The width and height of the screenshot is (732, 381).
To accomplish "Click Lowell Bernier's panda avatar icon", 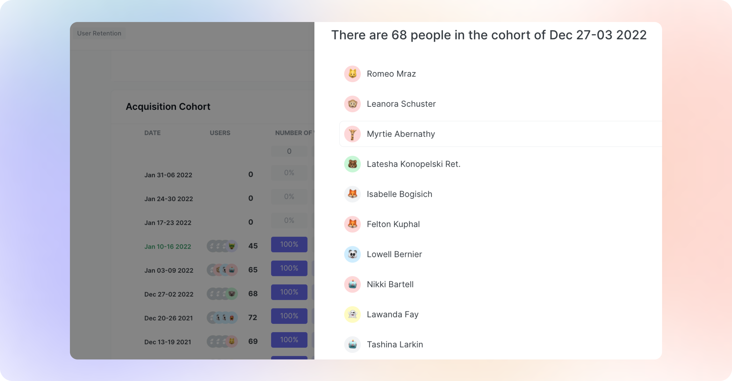I will (x=352, y=254).
